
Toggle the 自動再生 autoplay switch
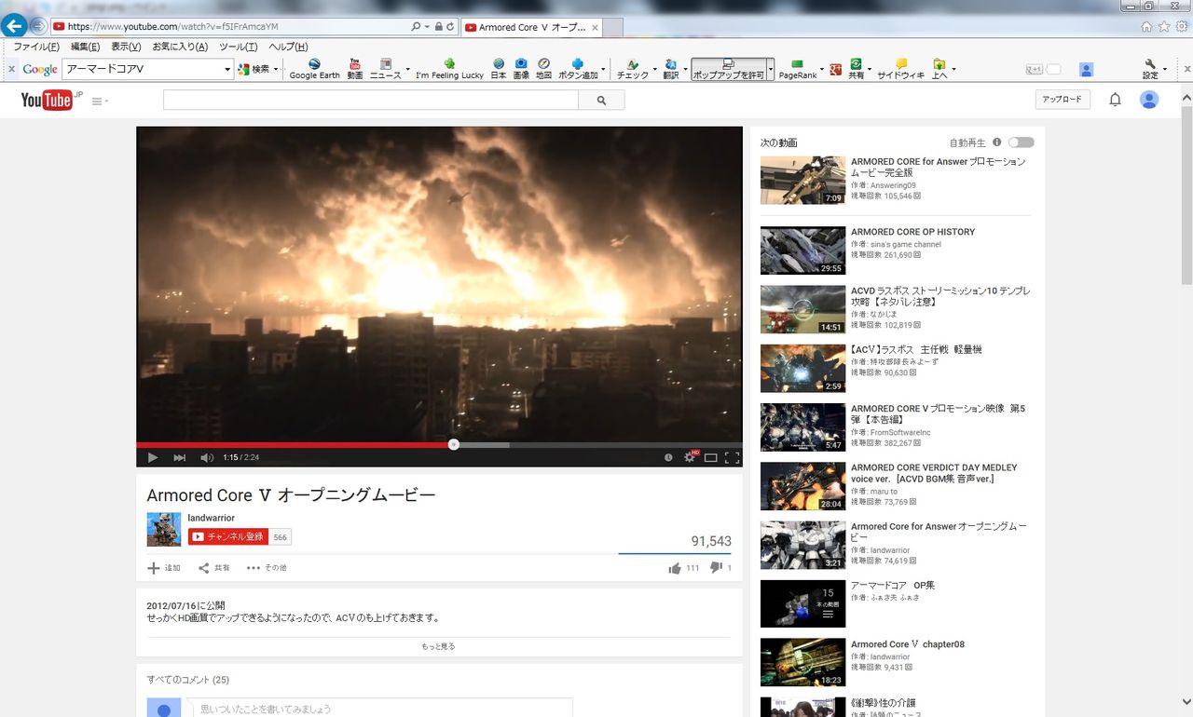tap(1021, 142)
